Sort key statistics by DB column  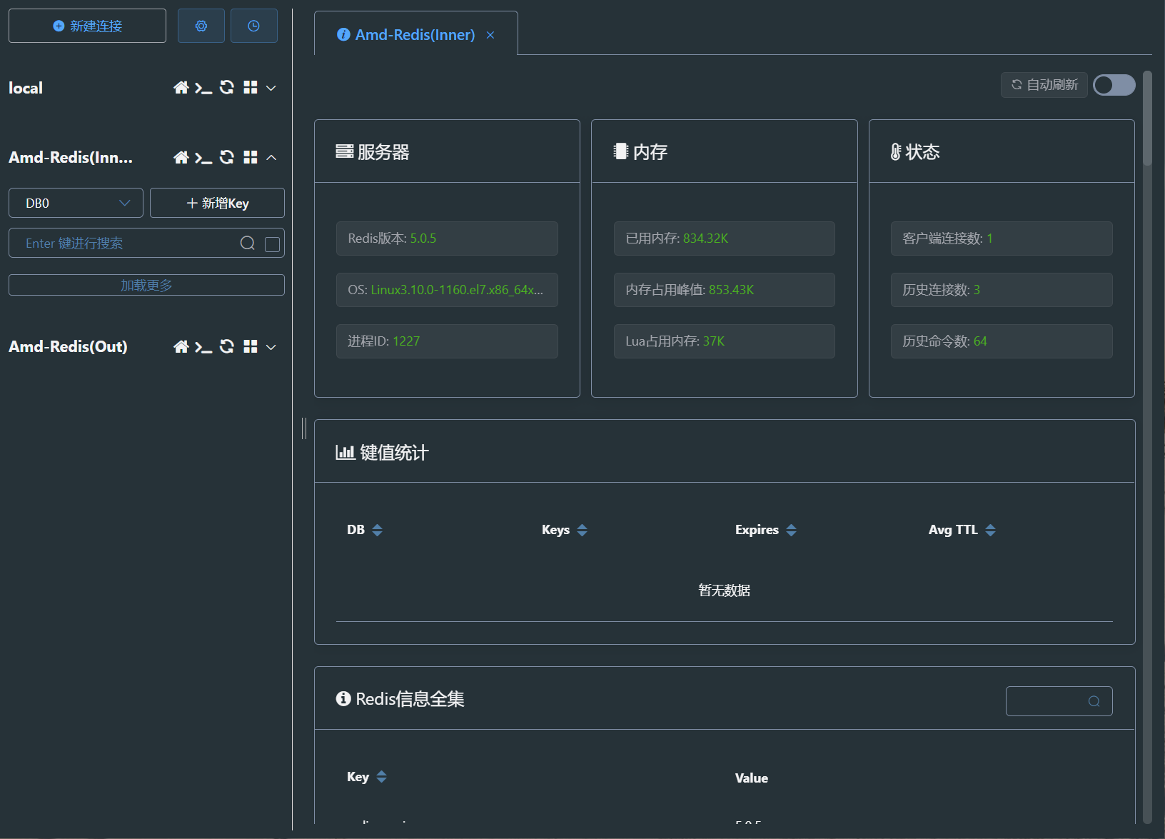click(x=378, y=530)
